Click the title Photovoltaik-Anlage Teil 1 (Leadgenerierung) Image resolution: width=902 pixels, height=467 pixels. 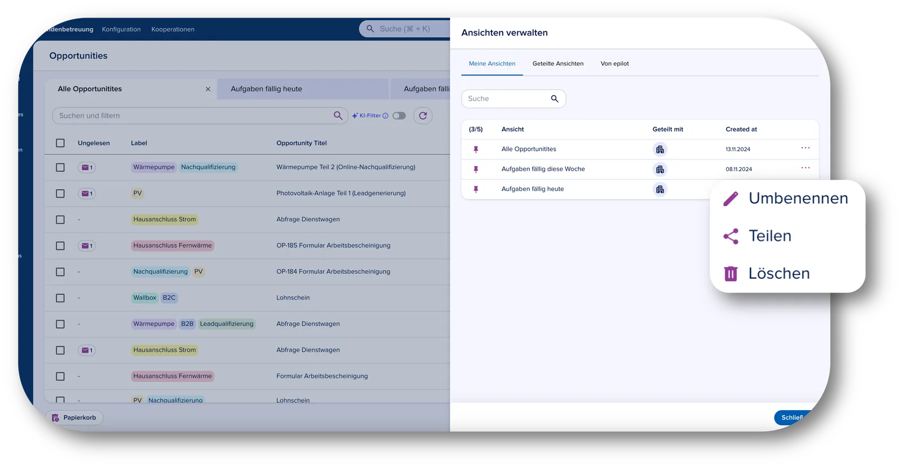tap(341, 193)
